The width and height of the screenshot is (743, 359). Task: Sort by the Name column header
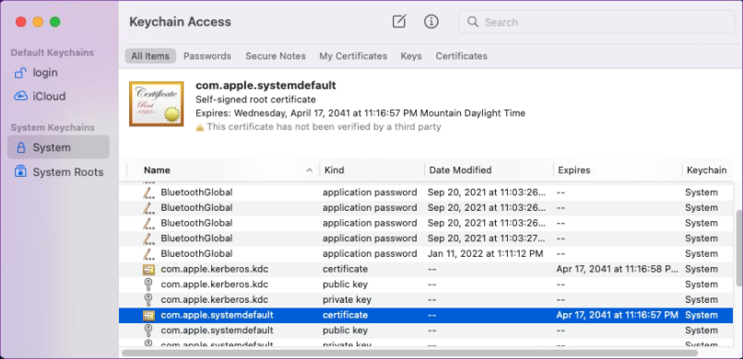[157, 170]
